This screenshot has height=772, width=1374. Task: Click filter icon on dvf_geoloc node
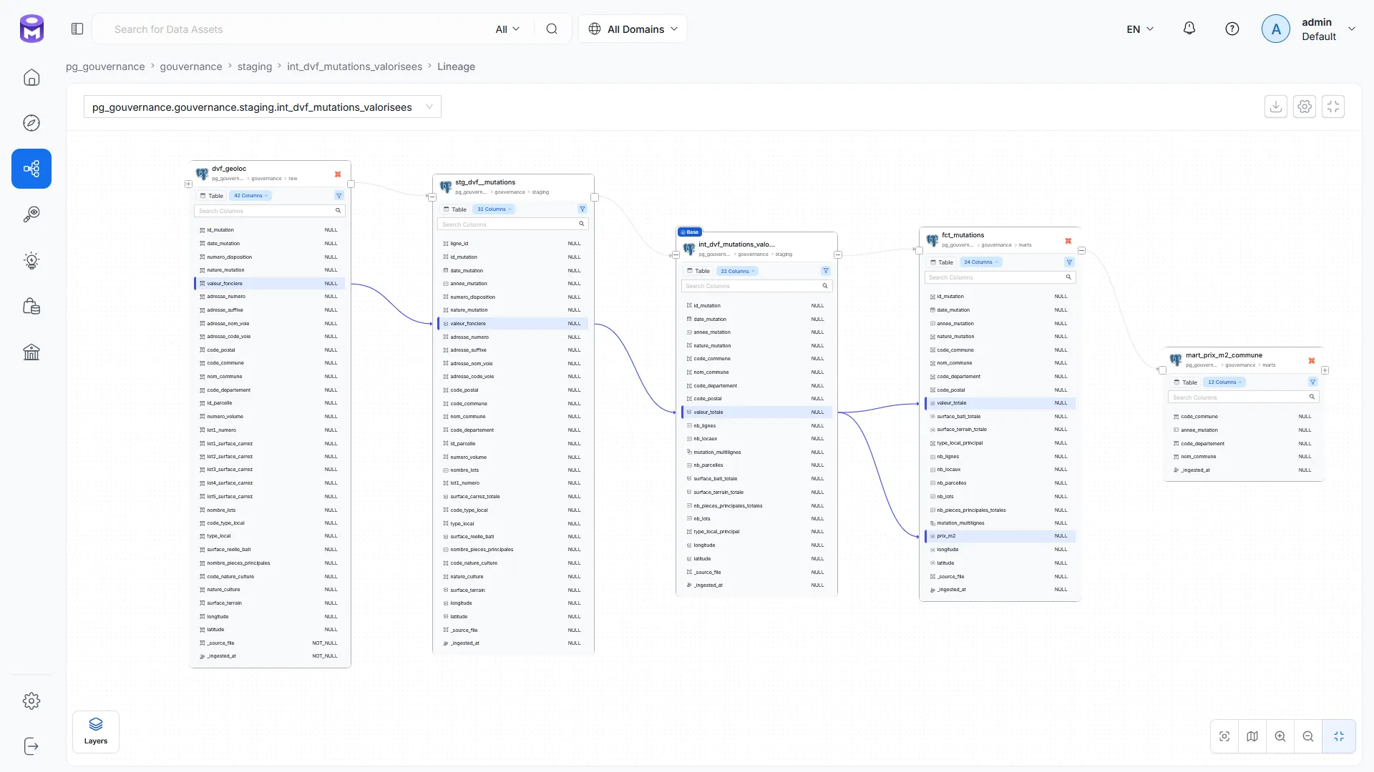click(x=339, y=196)
